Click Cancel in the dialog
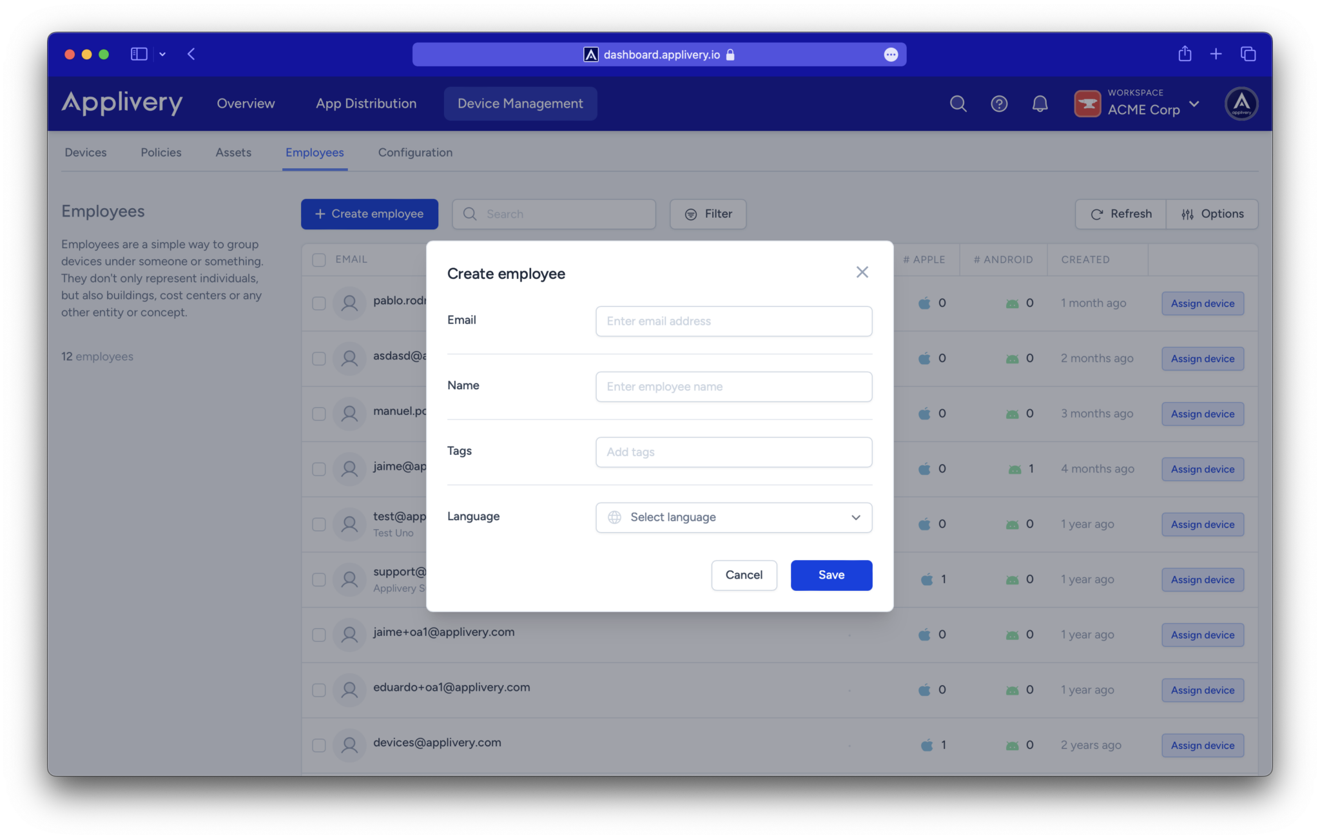 click(744, 575)
